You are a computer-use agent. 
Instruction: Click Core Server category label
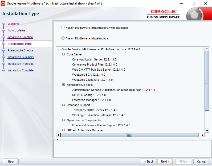[x=75, y=54]
